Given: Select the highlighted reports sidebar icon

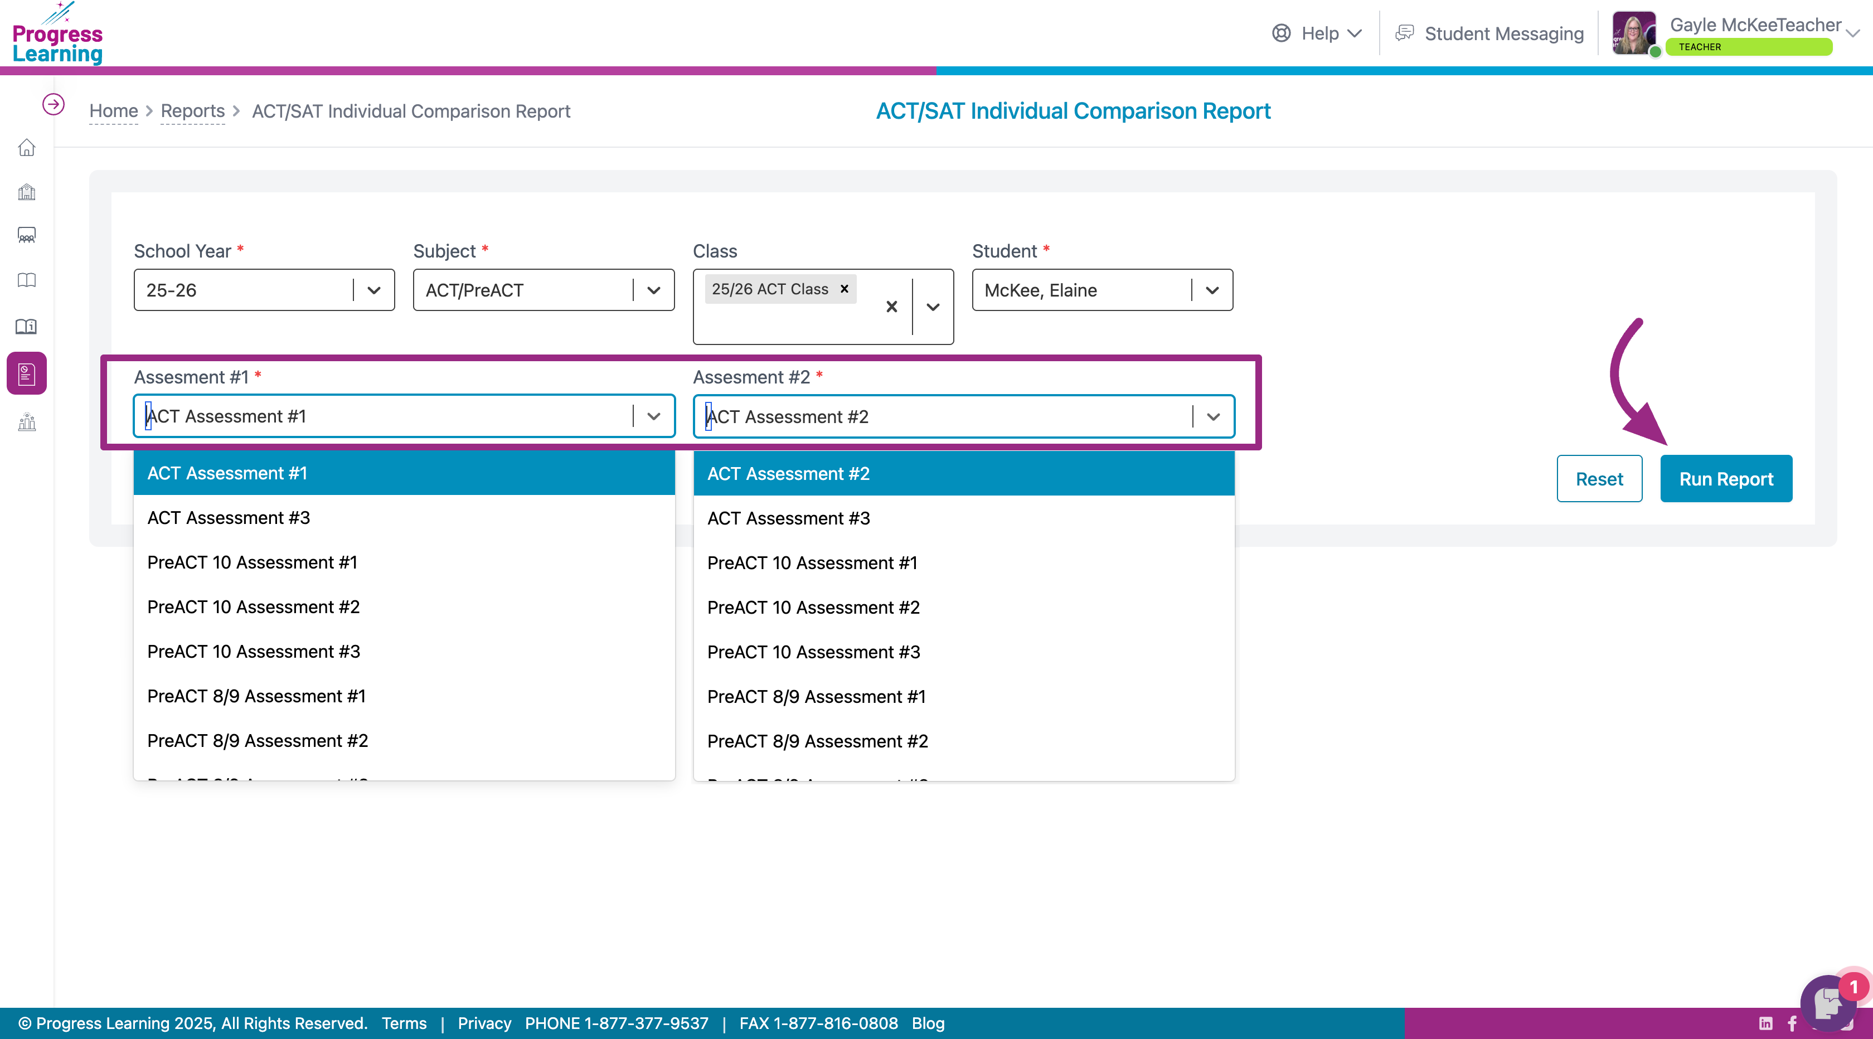Looking at the screenshot, I should coord(27,373).
